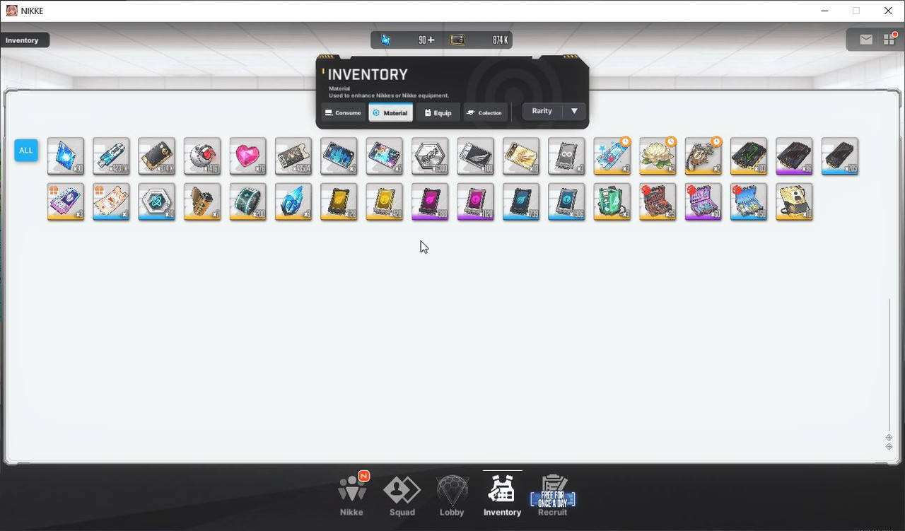905x531 pixels.
Task: Select the blue card item x1906
Action: click(566, 202)
